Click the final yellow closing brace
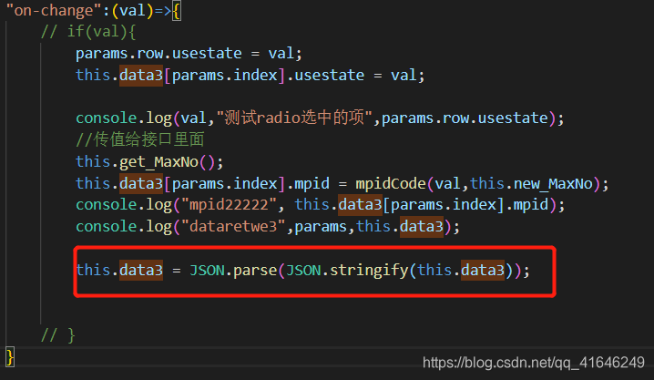 point(10,357)
